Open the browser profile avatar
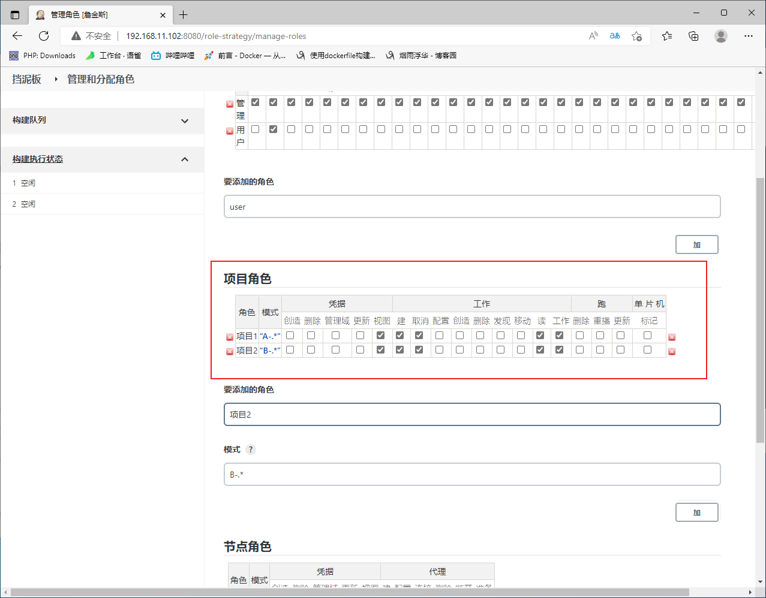766x598 pixels. 721,36
